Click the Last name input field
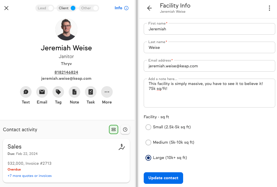The height and width of the screenshot is (187, 277). [x=209, y=47]
